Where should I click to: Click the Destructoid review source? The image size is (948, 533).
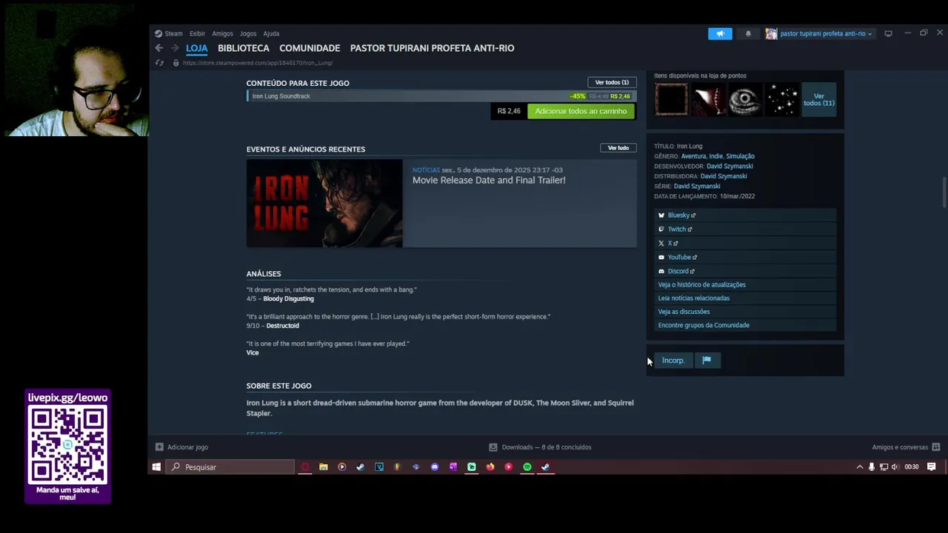pyautogui.click(x=282, y=326)
